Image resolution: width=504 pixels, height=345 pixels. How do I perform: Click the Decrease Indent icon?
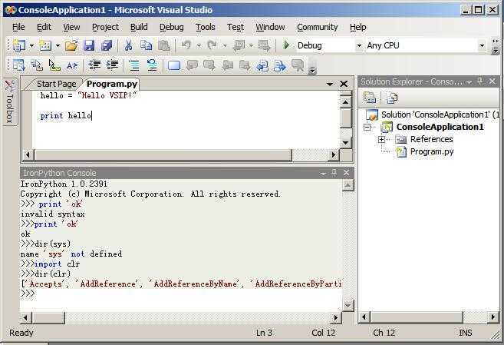point(94,65)
